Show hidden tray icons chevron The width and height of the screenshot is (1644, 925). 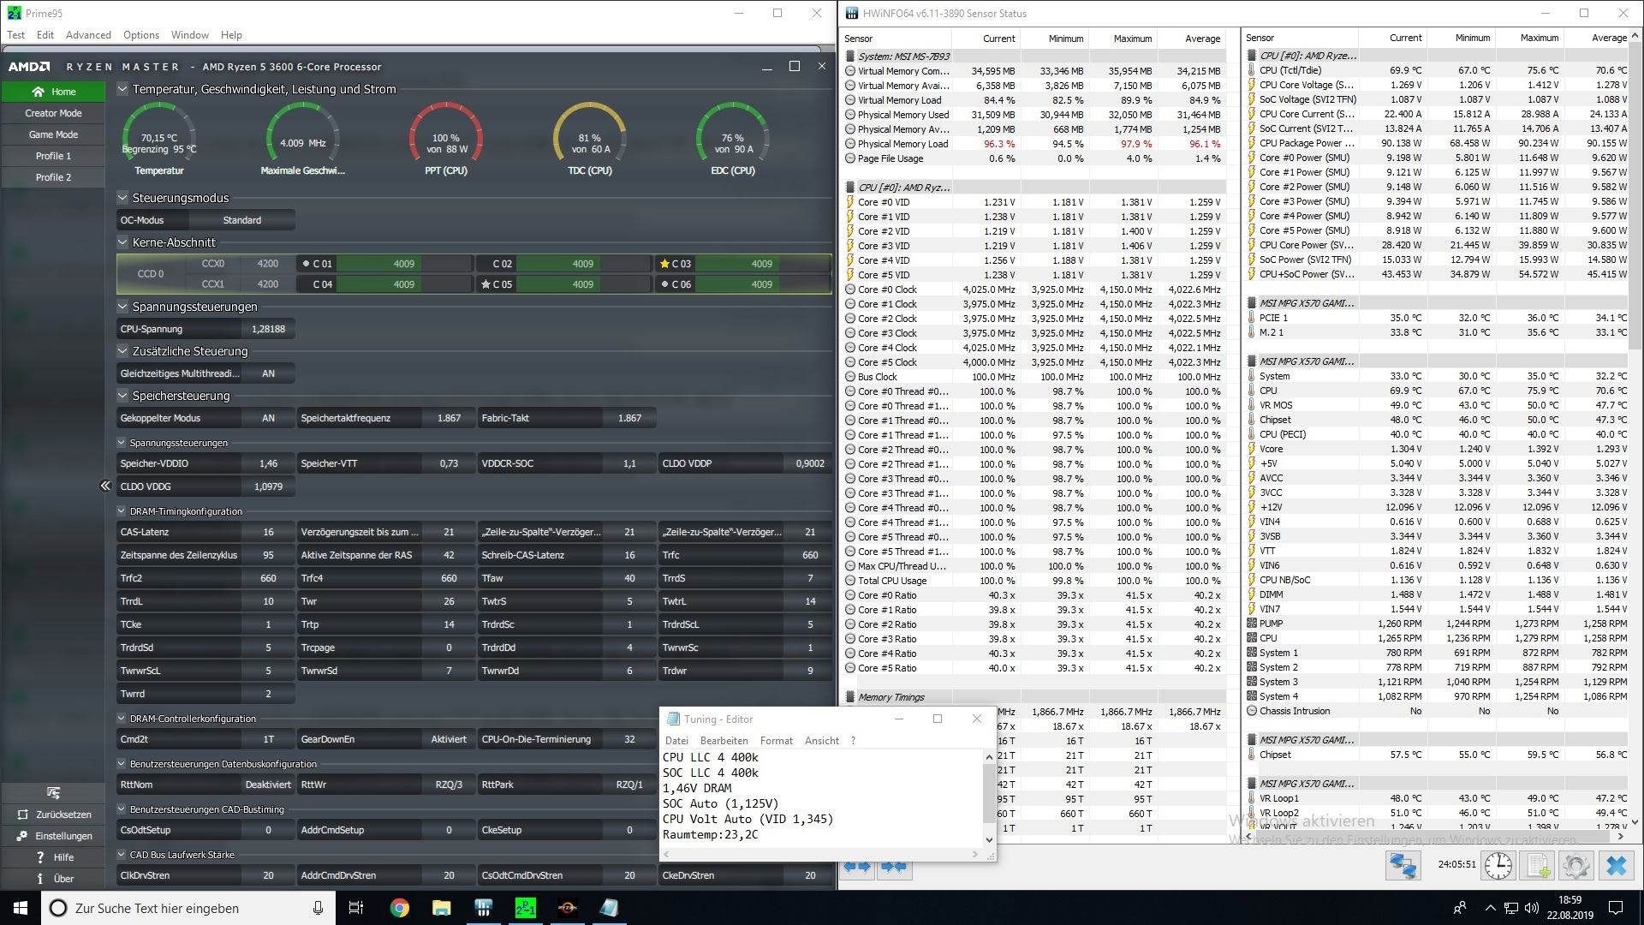pos(1490,908)
